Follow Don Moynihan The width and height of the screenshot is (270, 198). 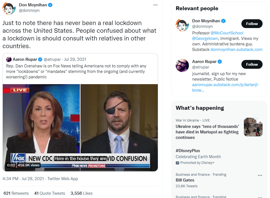click(252, 24)
